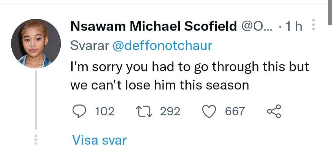
Task: Open the three-dot more menu beside timestamp
Action: pyautogui.click(x=313, y=25)
